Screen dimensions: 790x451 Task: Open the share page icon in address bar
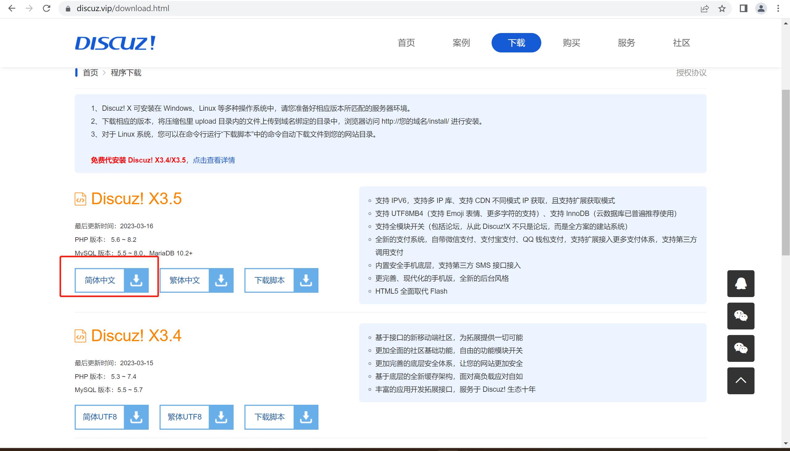705,8
